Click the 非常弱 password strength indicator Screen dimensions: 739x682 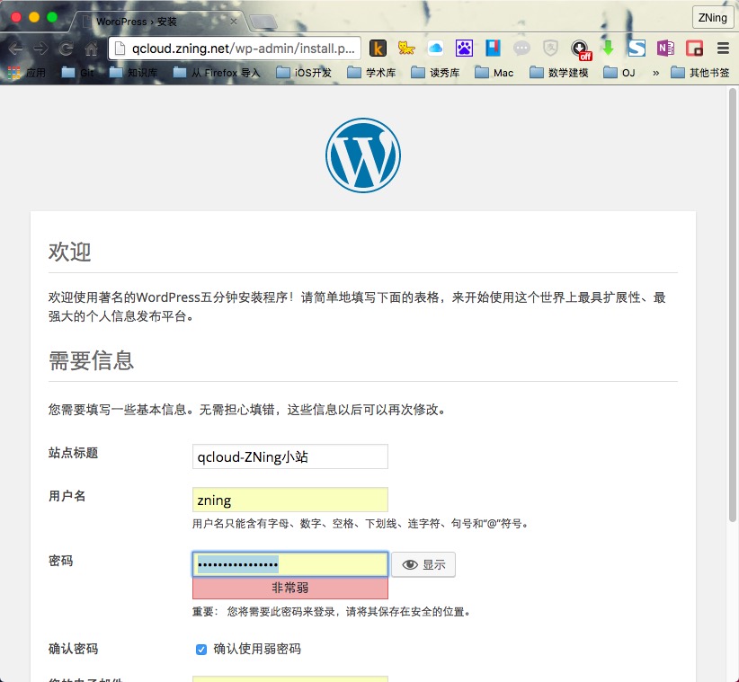pyautogui.click(x=289, y=588)
